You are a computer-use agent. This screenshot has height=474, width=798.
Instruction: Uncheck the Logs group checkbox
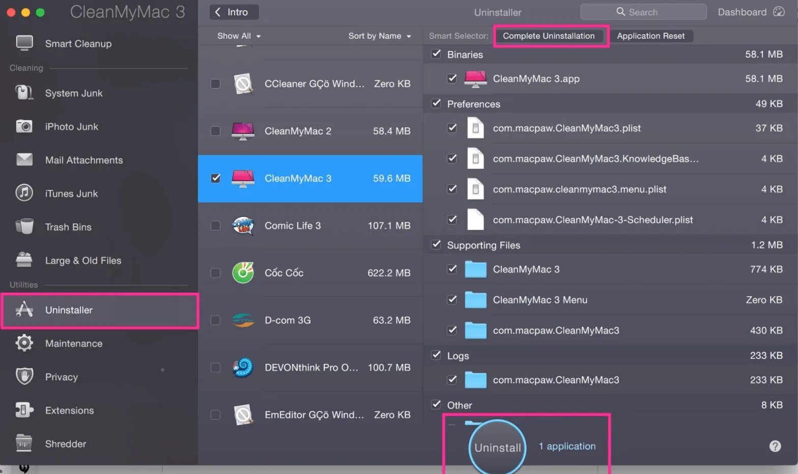[436, 355]
